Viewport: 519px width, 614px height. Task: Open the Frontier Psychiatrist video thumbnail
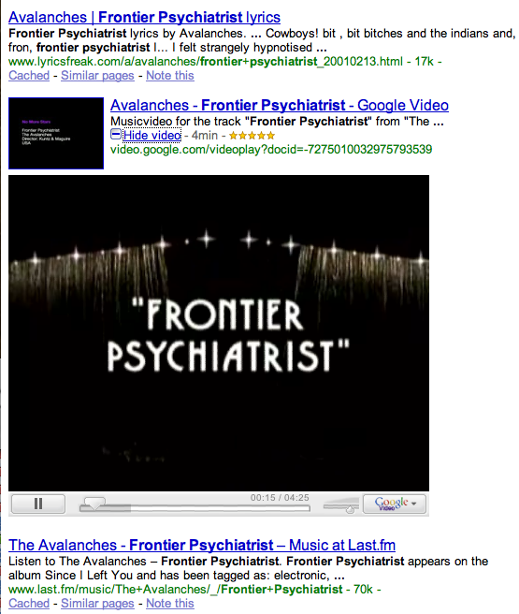56,133
